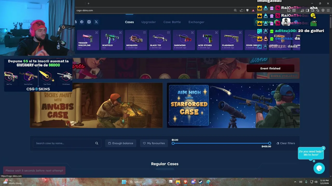Click the Clear filters button
The image size is (332, 186).
[x=286, y=143]
